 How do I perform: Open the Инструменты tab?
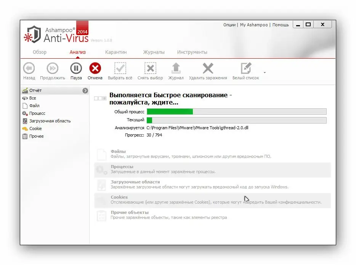tap(192, 52)
